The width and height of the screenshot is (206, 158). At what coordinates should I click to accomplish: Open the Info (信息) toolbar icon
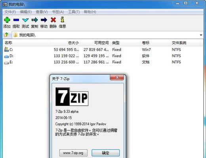62,19
